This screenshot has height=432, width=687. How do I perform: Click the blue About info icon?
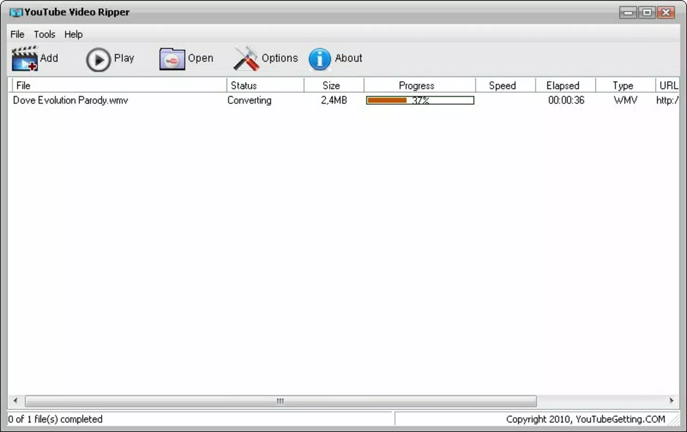click(x=319, y=59)
